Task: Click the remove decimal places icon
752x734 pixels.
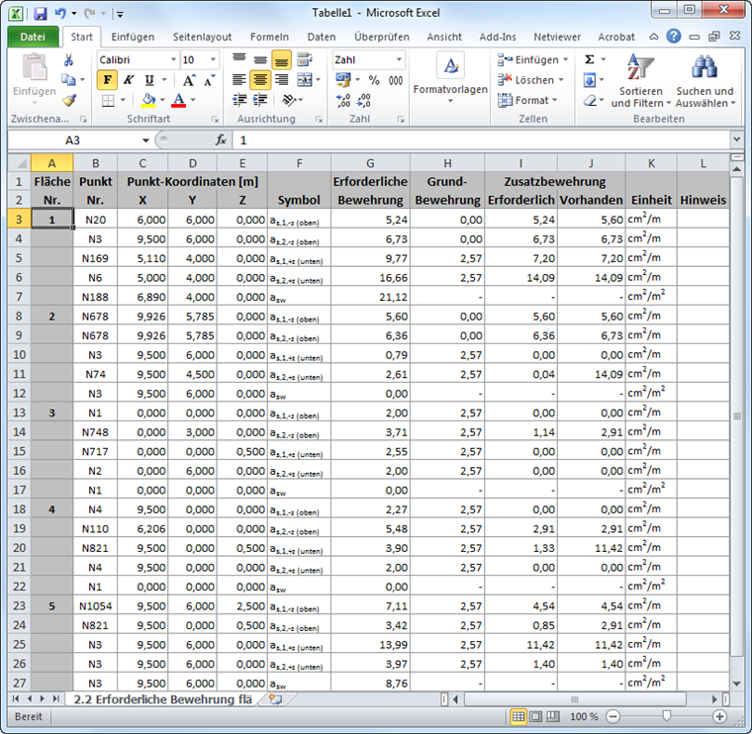Action: click(x=363, y=100)
